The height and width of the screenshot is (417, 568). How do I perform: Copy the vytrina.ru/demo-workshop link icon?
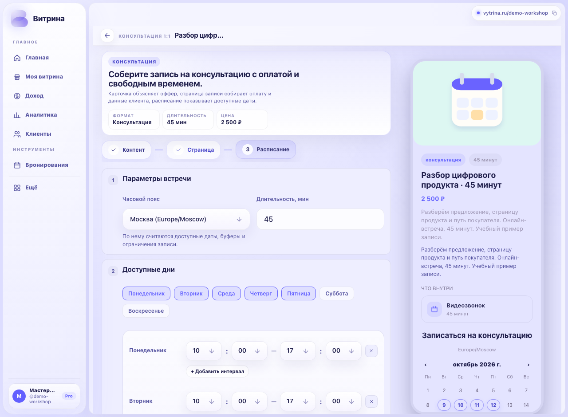[x=554, y=13]
